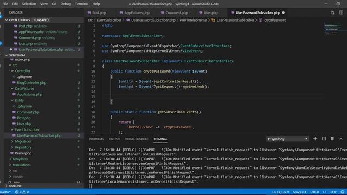Split the terminal pane

click(324, 139)
